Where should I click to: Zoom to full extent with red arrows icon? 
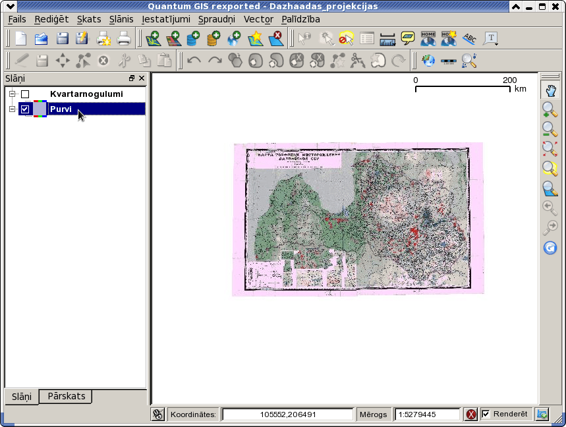[x=550, y=149]
